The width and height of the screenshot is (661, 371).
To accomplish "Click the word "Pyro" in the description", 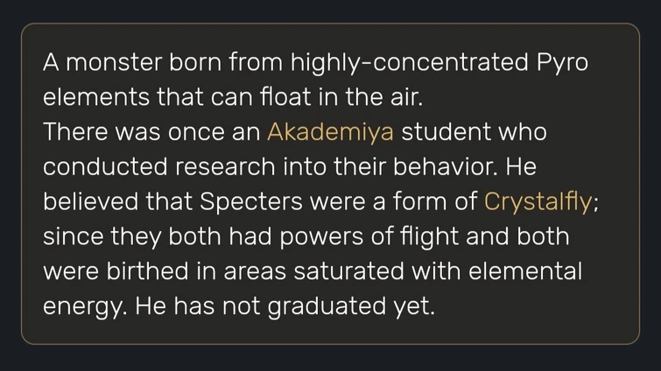I will (x=561, y=63).
